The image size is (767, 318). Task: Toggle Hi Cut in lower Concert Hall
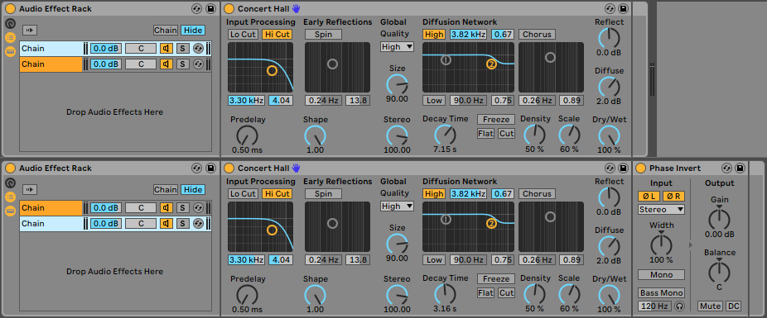click(277, 193)
